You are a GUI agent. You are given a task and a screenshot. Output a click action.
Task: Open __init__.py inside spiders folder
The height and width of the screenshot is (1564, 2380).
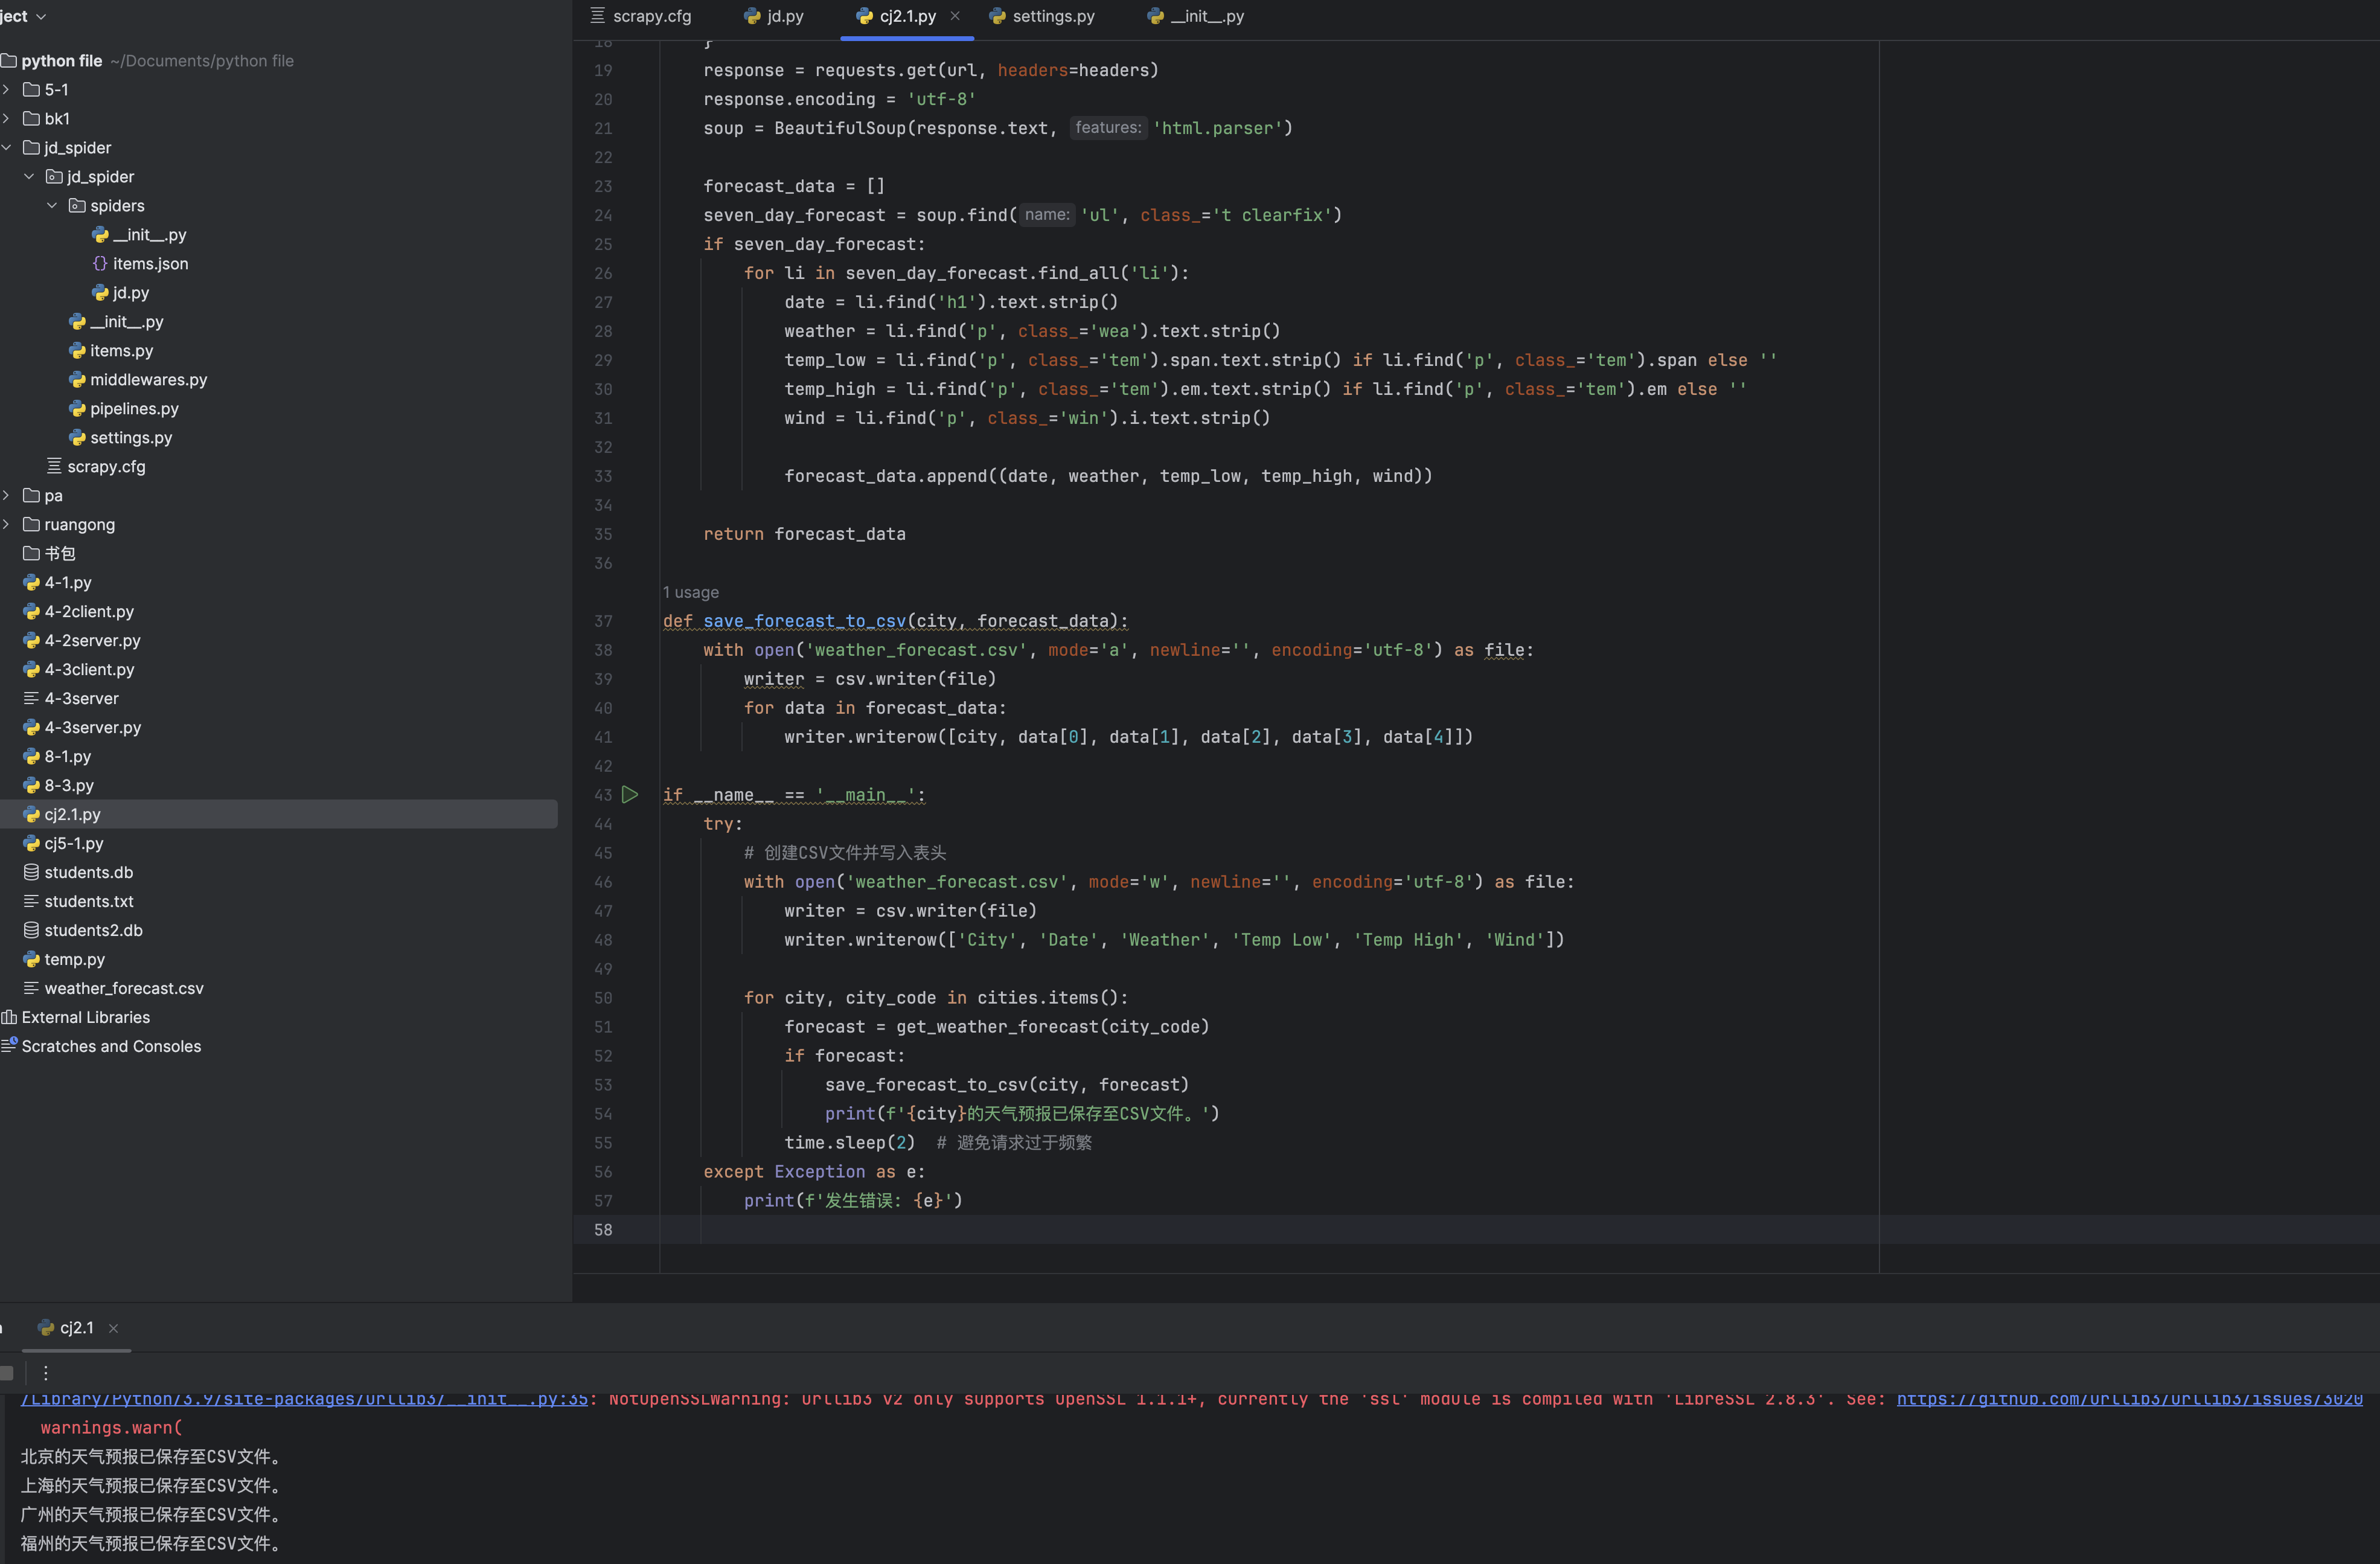[139, 234]
